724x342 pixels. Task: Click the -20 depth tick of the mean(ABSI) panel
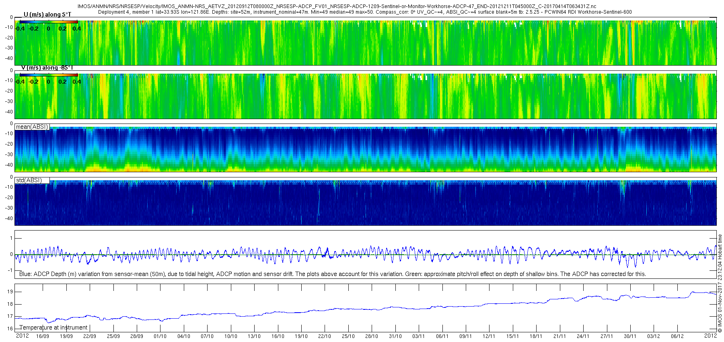click(x=8, y=144)
